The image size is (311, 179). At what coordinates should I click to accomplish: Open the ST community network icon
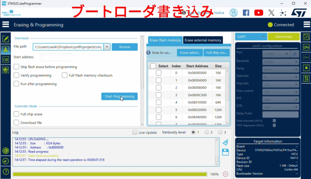tap(283, 13)
